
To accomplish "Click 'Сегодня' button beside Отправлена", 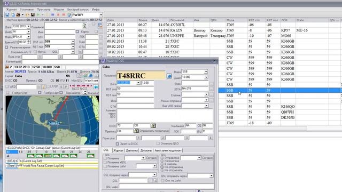I will [x=207, y=158].
